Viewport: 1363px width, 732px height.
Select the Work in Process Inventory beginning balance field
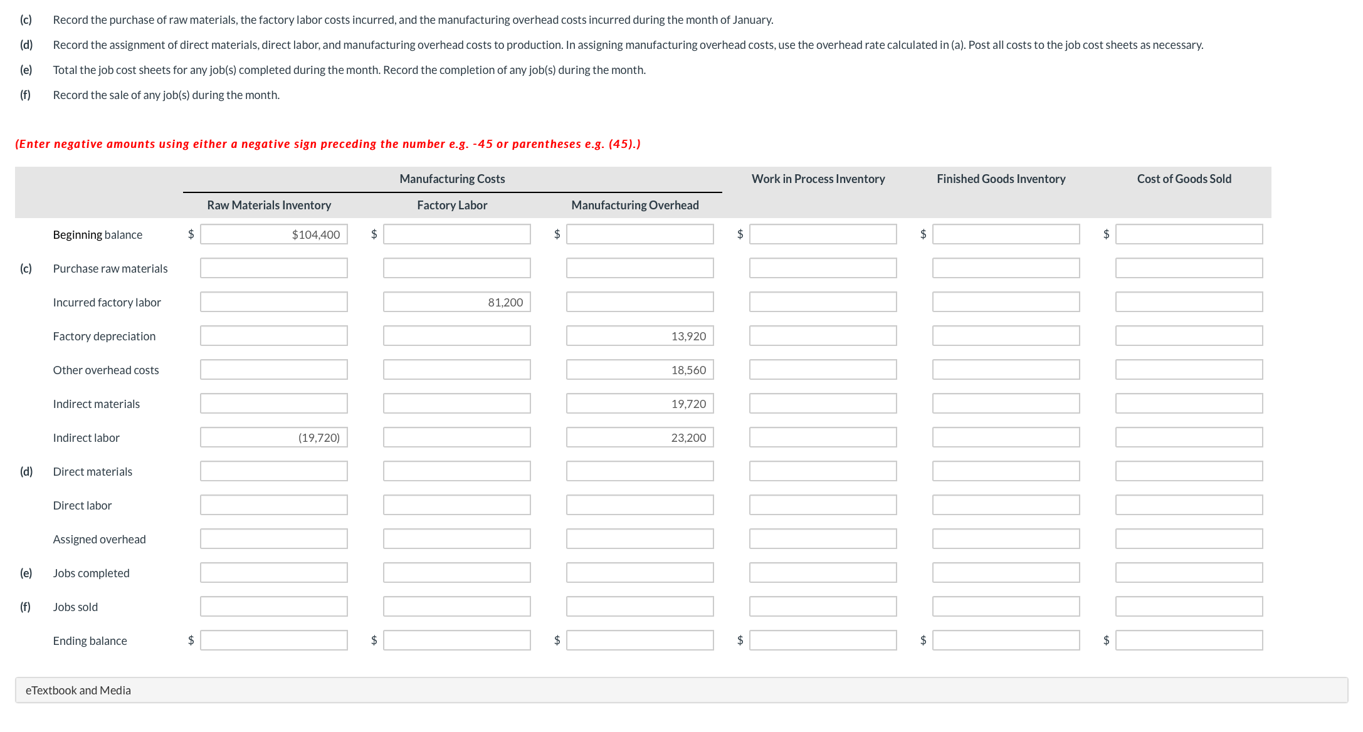tap(823, 234)
